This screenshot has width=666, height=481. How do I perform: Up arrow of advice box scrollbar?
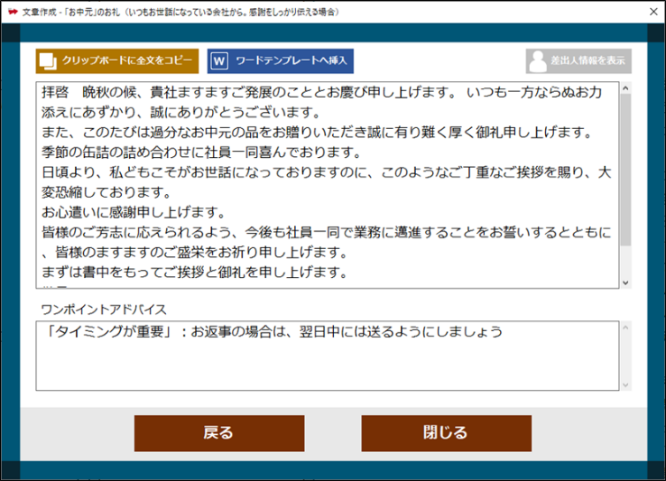coord(625,328)
